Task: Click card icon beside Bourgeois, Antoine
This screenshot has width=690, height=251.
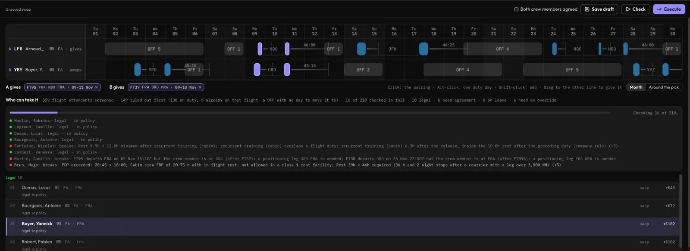Action: pos(67,206)
